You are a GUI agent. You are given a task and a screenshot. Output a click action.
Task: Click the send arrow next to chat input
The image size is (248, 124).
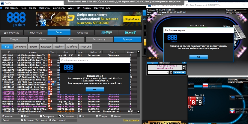(171, 72)
